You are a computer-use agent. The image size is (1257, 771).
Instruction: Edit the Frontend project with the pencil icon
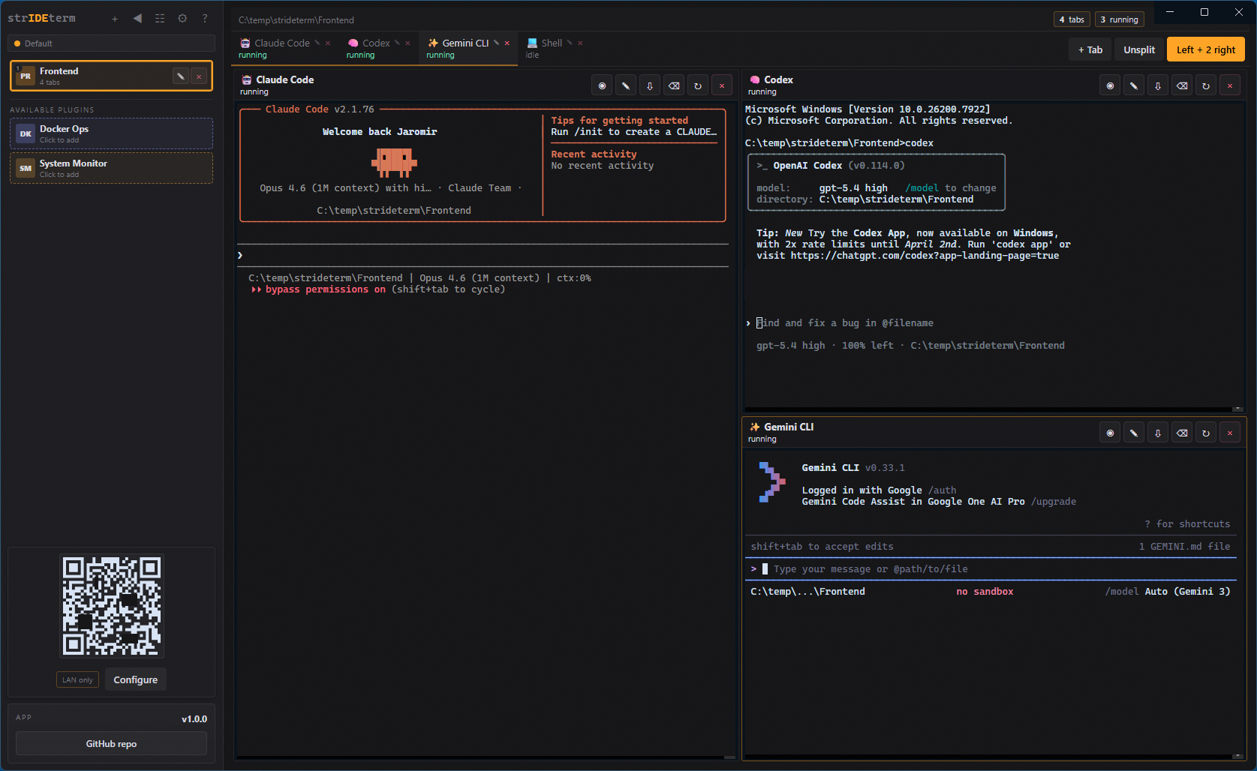point(180,76)
